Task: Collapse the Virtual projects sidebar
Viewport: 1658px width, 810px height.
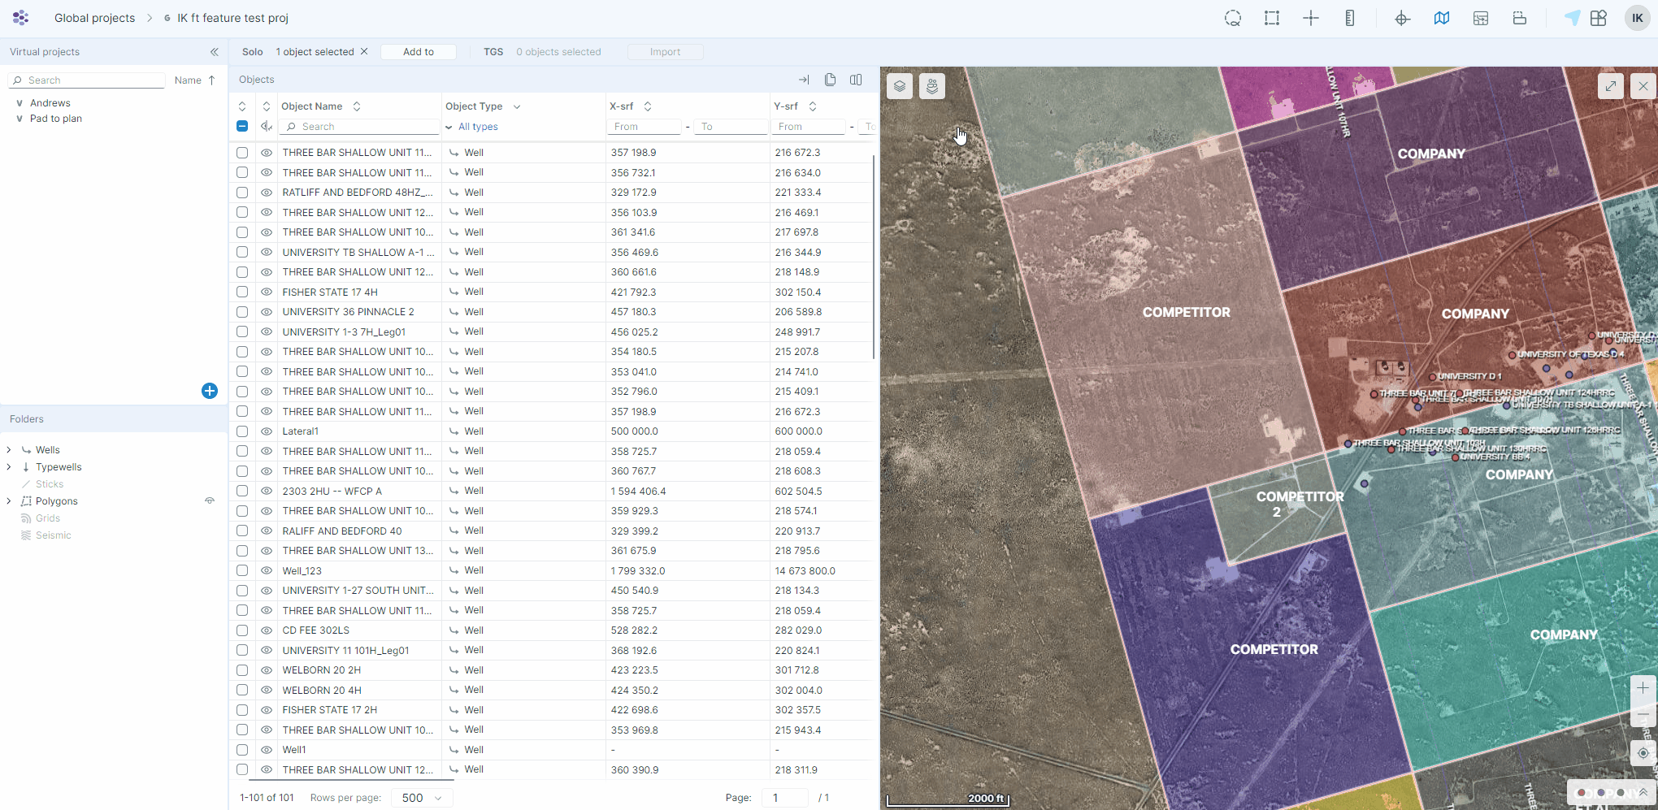Action: click(215, 52)
